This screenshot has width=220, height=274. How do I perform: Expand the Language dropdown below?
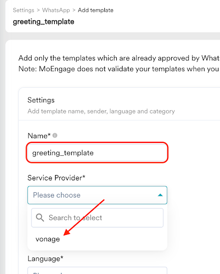(x=97, y=270)
